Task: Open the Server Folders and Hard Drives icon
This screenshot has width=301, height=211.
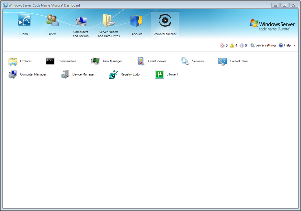Action: point(109,20)
